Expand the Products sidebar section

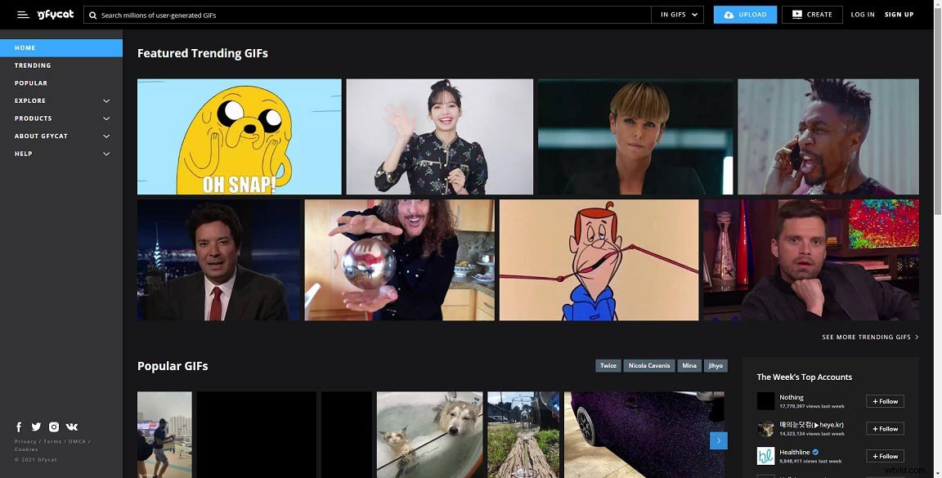coord(61,118)
